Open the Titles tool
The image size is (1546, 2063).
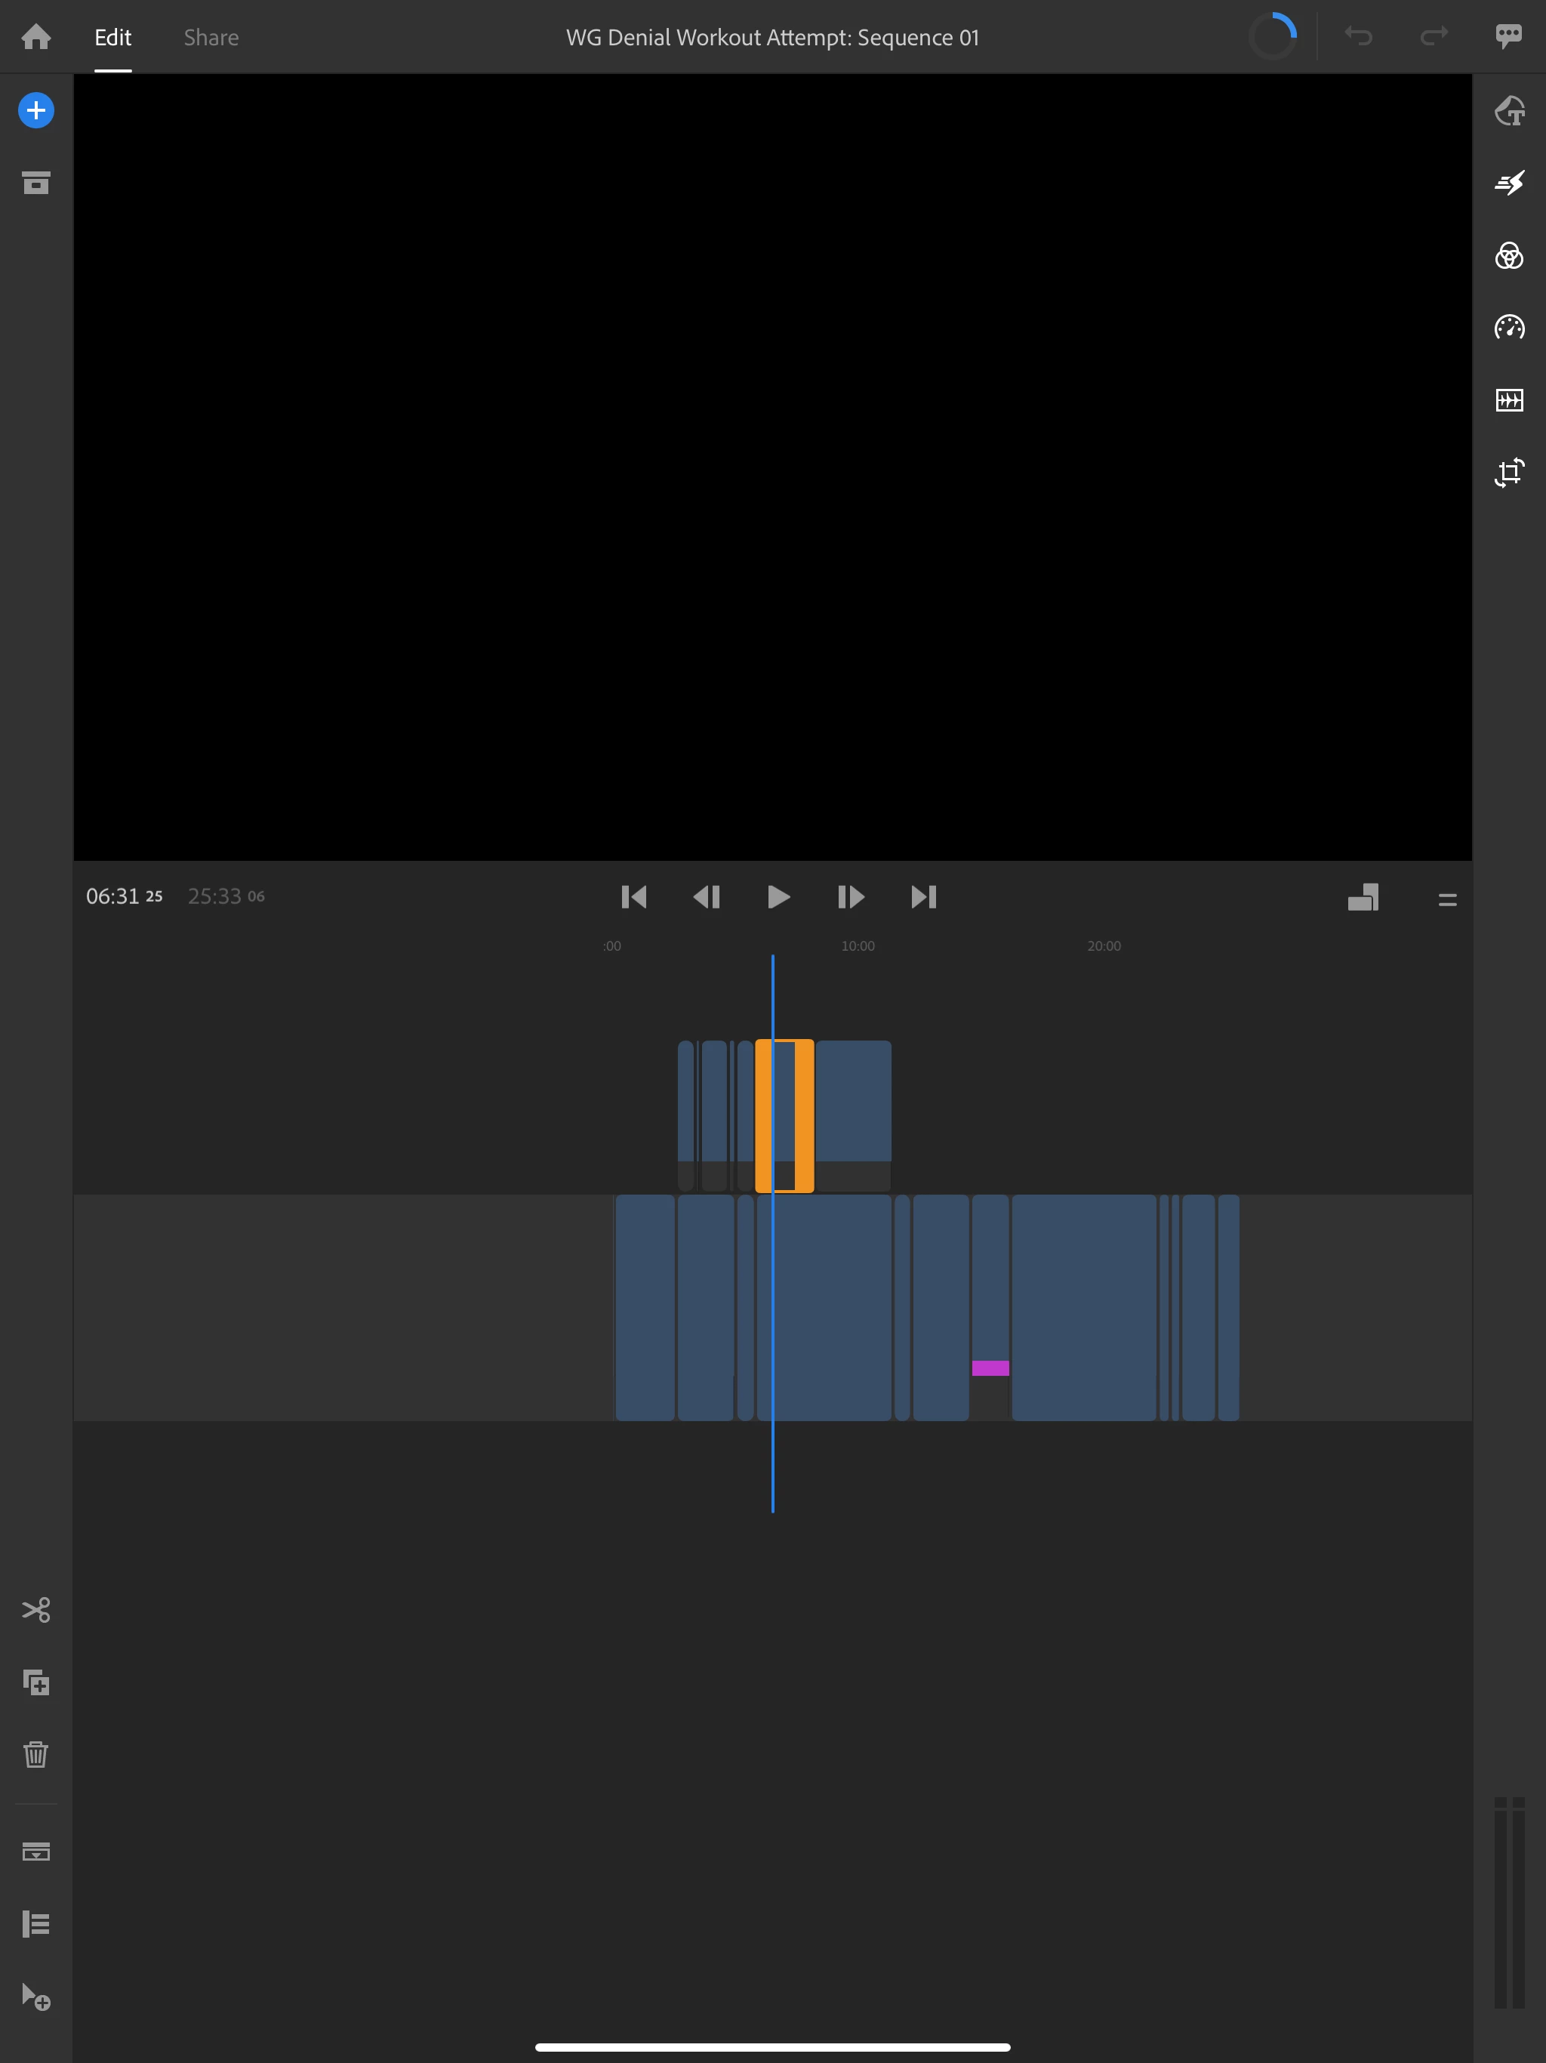1509,111
